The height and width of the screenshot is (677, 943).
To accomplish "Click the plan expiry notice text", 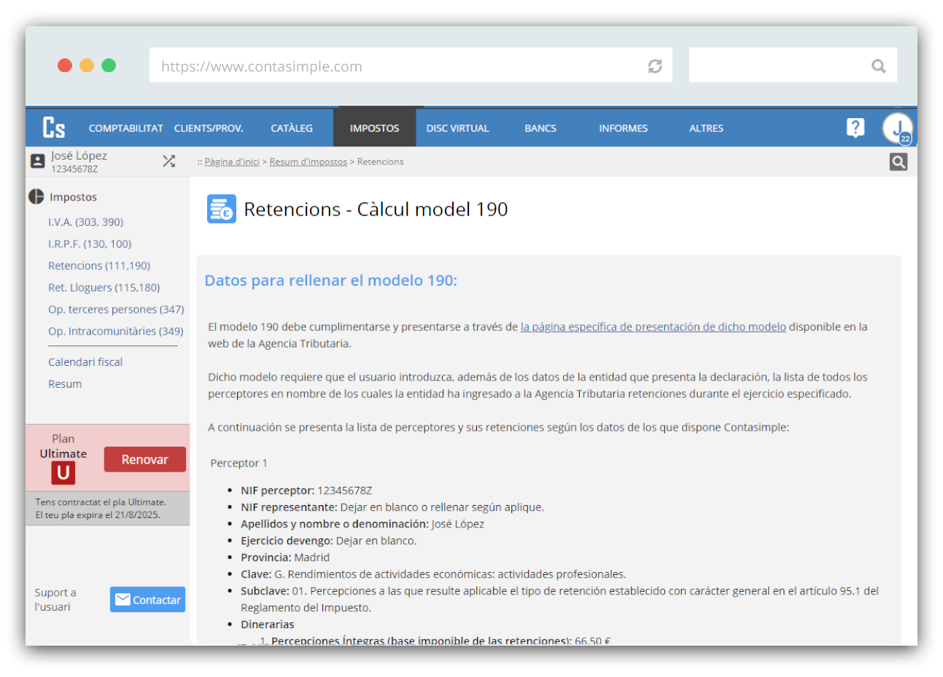I will (x=101, y=508).
